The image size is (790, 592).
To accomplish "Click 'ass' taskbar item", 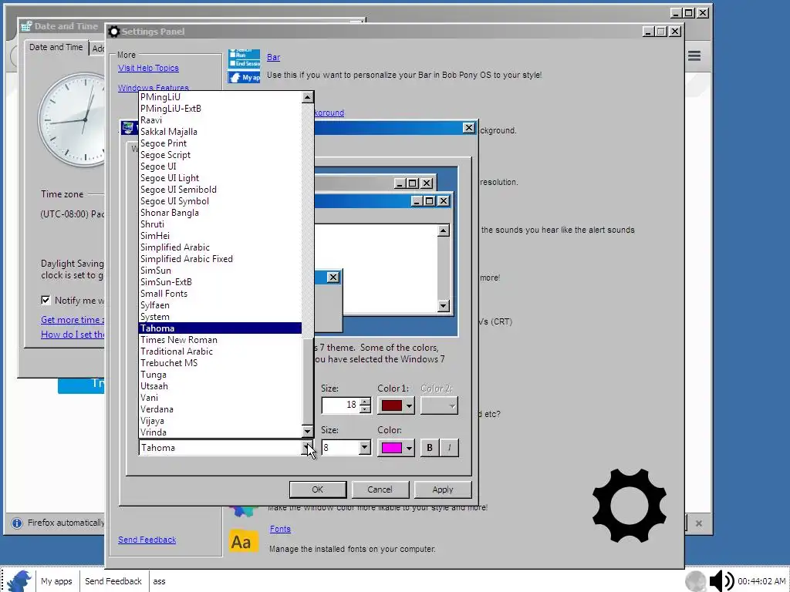I will tap(159, 581).
